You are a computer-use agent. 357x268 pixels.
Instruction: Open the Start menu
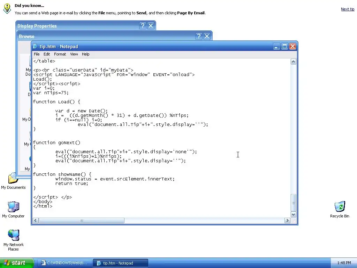coord(17,263)
